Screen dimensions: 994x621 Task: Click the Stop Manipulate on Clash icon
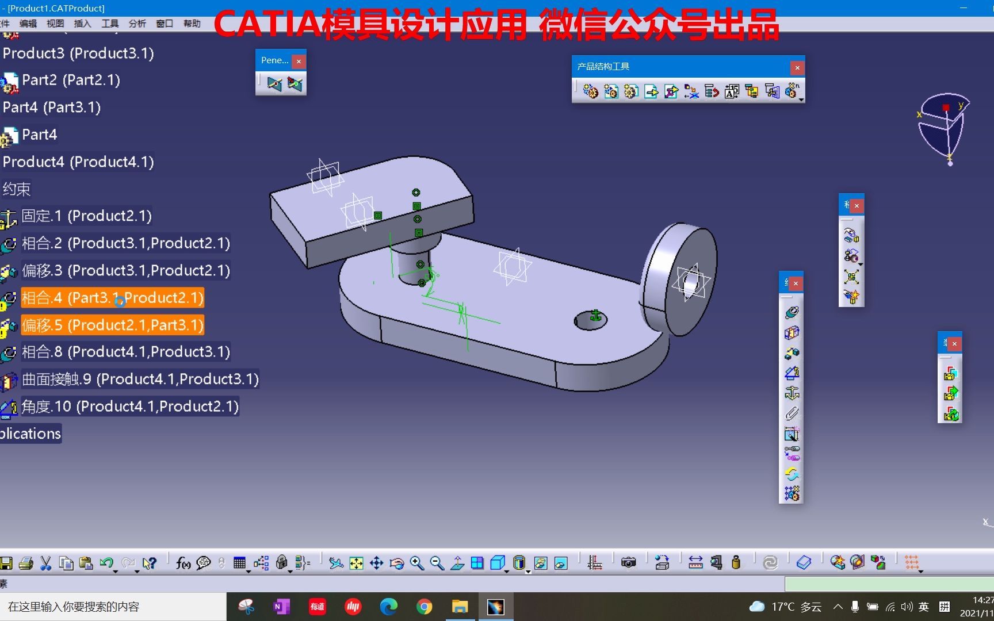click(851, 297)
